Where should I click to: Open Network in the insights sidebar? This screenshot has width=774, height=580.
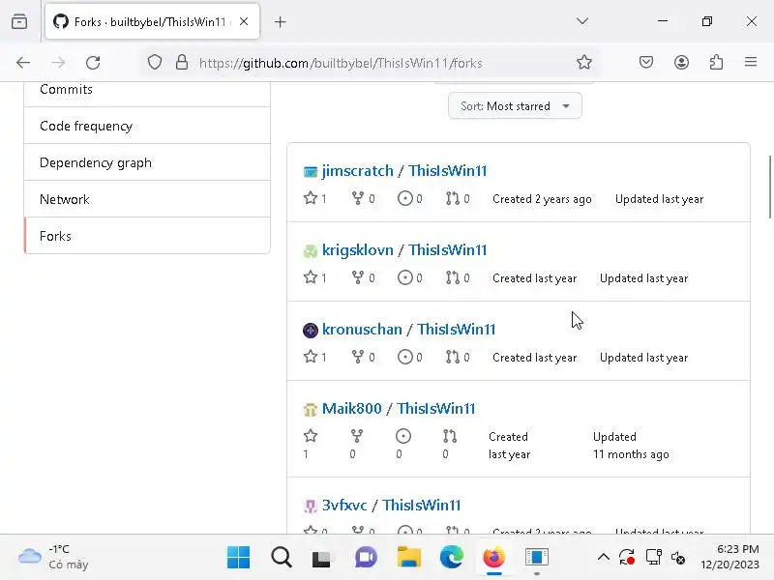147,199
